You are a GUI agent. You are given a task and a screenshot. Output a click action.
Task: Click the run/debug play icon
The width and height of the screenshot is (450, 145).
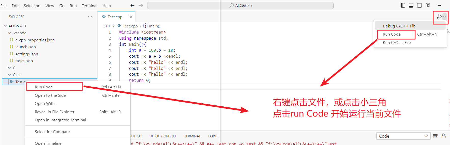pyautogui.click(x=439, y=17)
